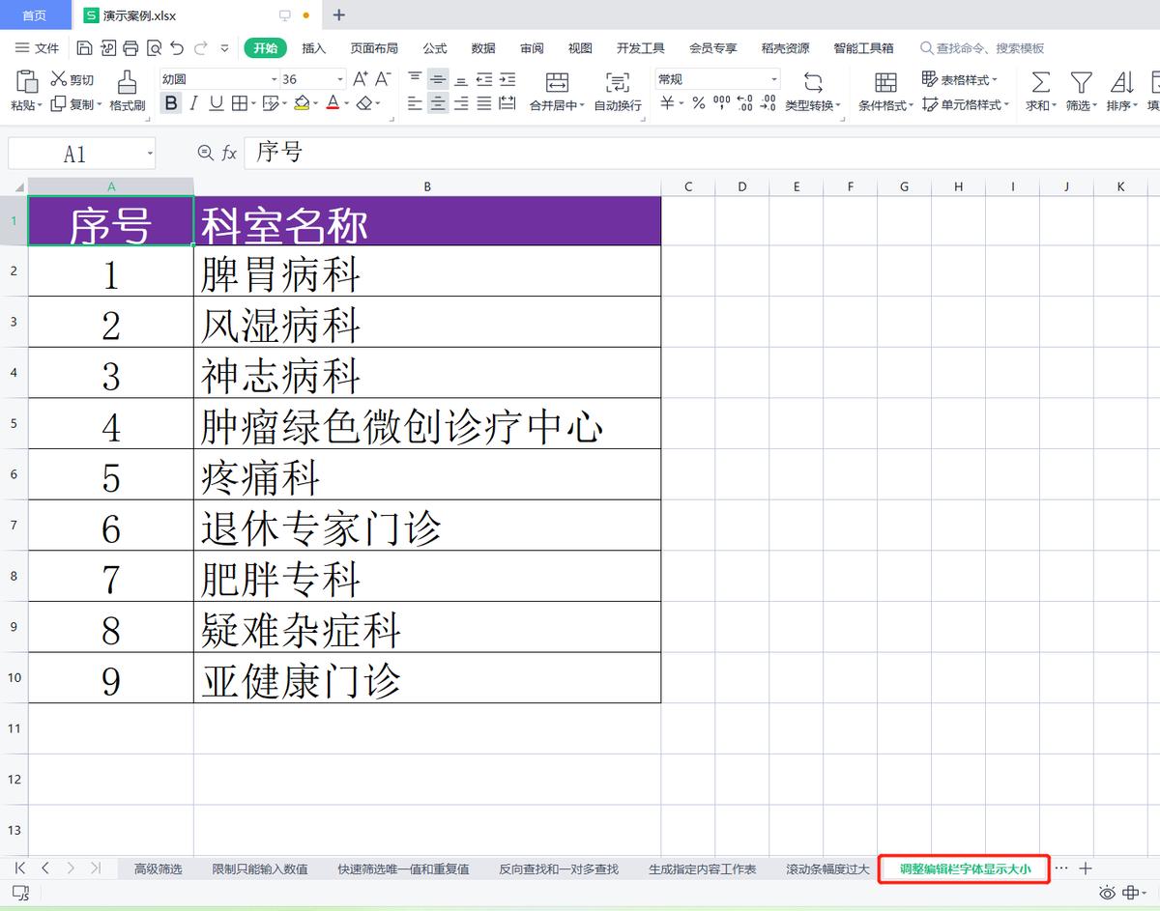Open the font color A swatch menu
The width and height of the screenshot is (1160, 911).
[x=333, y=104]
